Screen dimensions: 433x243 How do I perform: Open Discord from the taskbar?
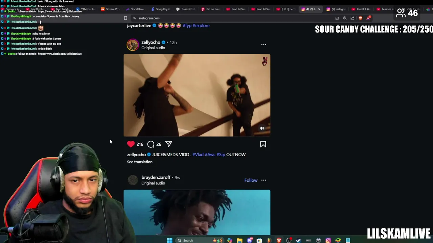[x=250, y=240]
